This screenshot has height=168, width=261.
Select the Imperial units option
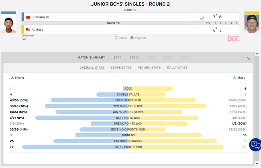[x=132, y=38]
